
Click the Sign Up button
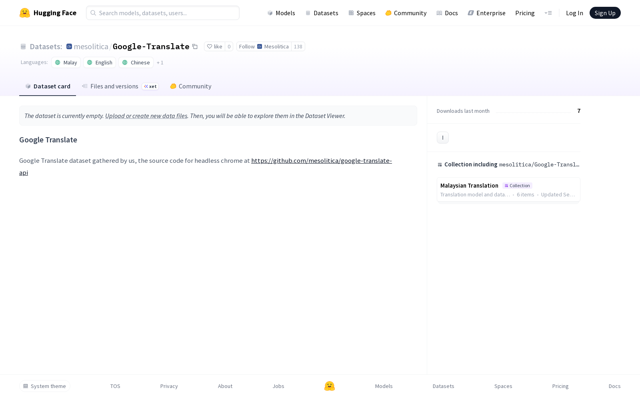click(605, 13)
